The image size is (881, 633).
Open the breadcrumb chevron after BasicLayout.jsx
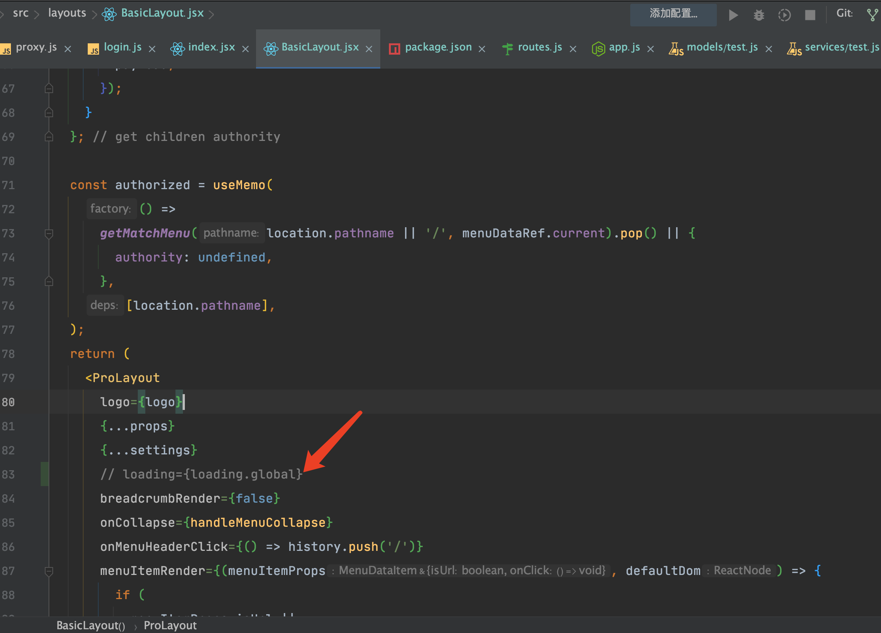(212, 13)
